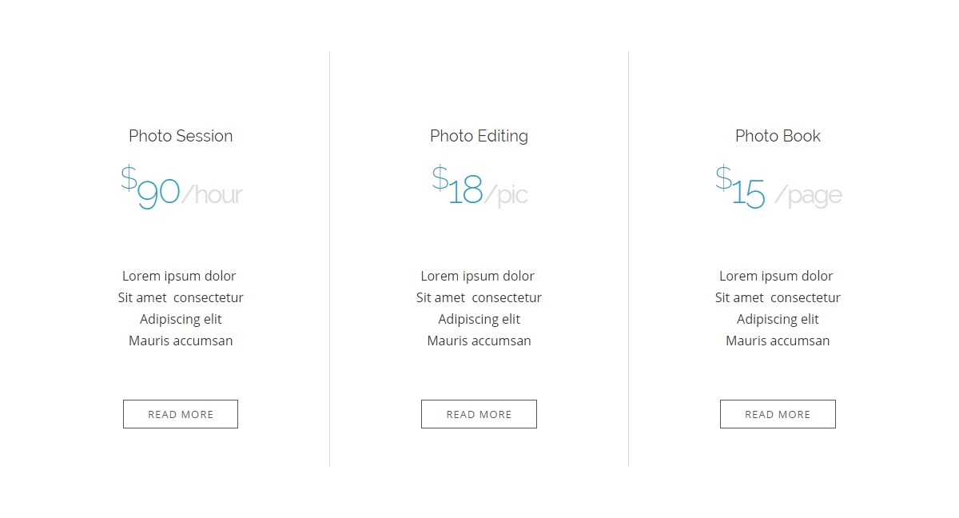Click Lorem ipsum dolor in Photo Book
The height and width of the screenshot is (518, 959).
point(776,276)
